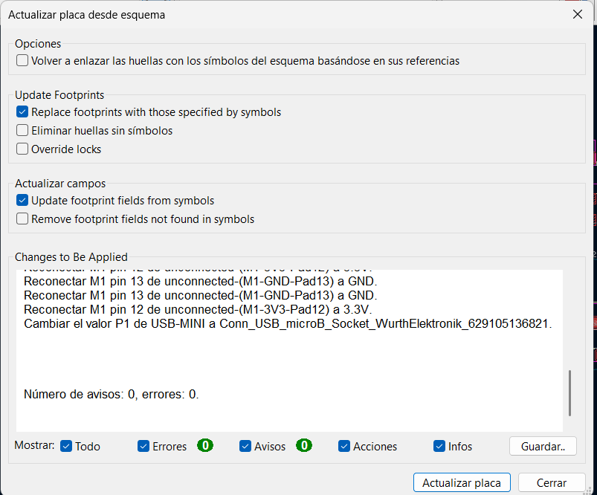Screen dimensions: 597x495
Task: Toggle the Todo message filter
Action: click(66, 446)
